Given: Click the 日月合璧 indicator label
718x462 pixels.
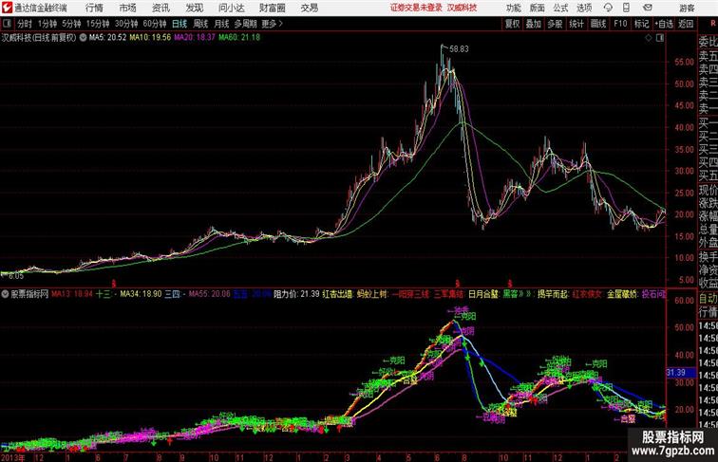Looking at the screenshot, I should [483, 294].
